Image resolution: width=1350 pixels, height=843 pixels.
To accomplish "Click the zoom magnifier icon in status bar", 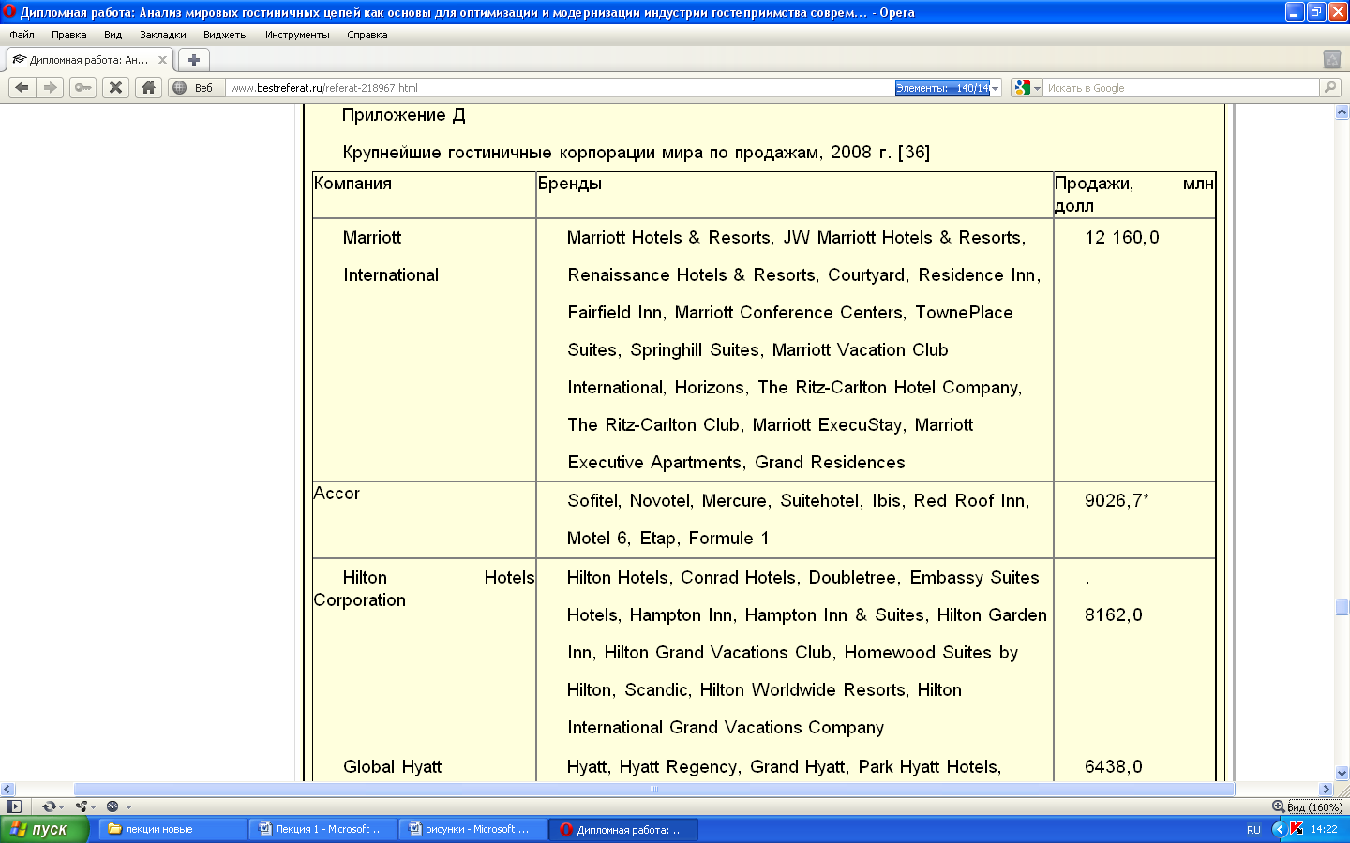I will 1278,806.
